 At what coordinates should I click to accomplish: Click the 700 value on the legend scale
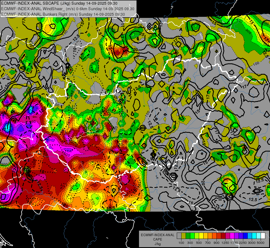tap(208, 243)
